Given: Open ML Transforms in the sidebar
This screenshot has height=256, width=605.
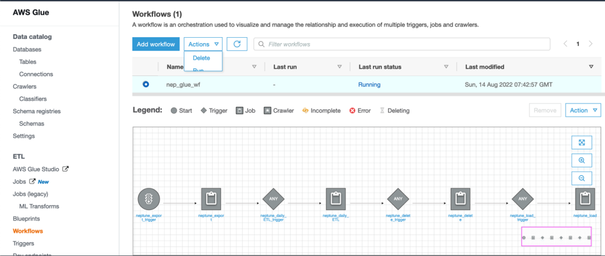Looking at the screenshot, I should (39, 206).
